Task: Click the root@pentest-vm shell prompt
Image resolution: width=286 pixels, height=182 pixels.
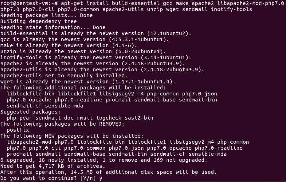Action: coord(29,3)
